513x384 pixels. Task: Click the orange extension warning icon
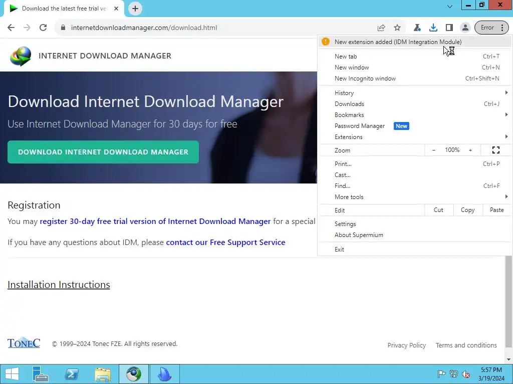pyautogui.click(x=326, y=42)
